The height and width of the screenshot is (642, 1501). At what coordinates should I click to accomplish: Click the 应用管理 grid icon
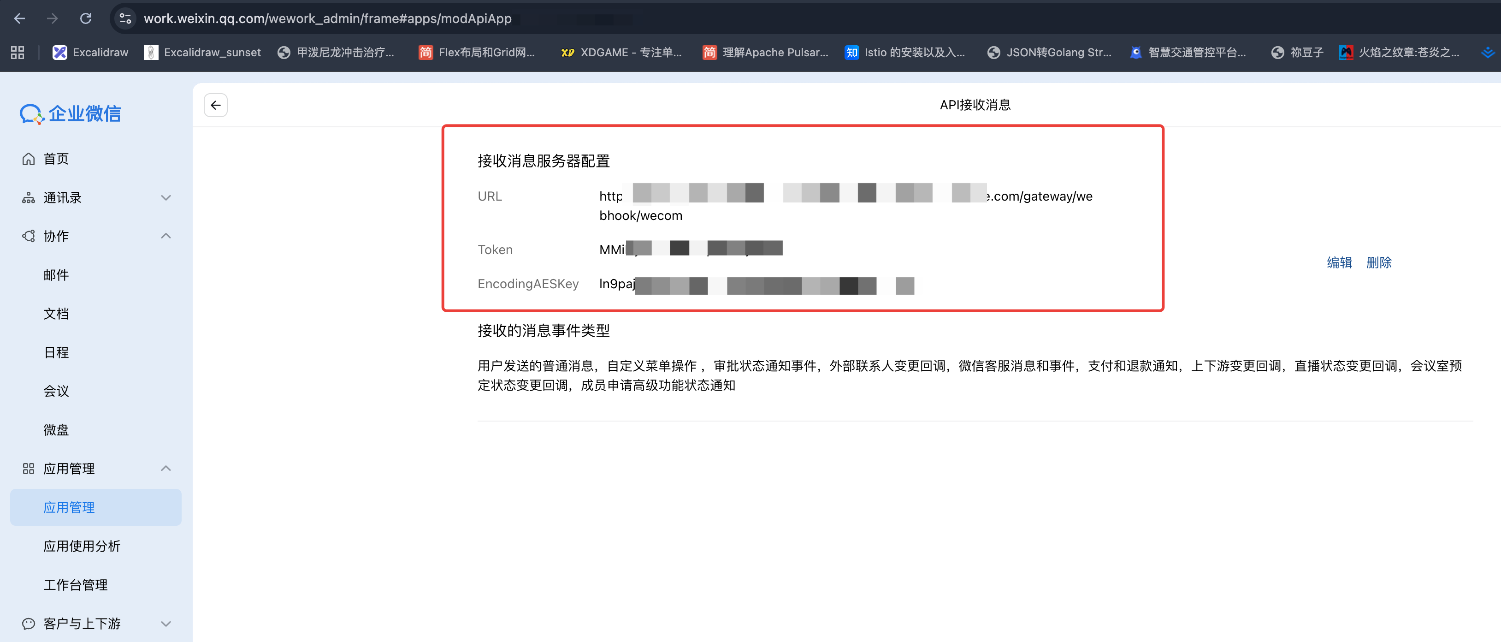point(28,468)
